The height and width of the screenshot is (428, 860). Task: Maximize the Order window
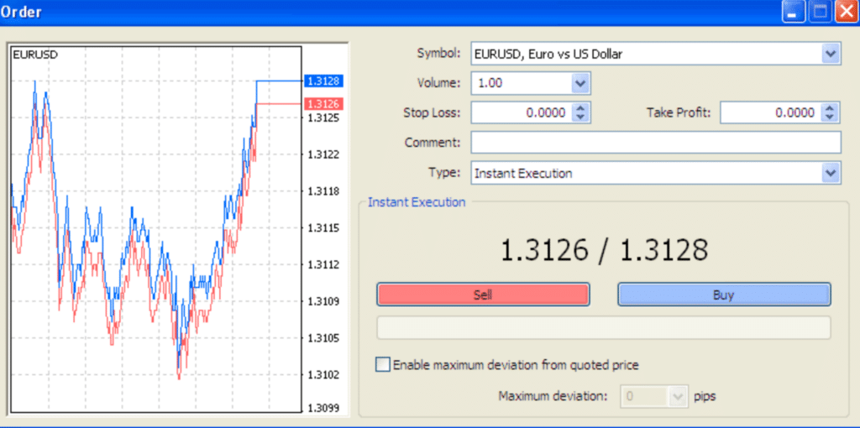tap(821, 12)
